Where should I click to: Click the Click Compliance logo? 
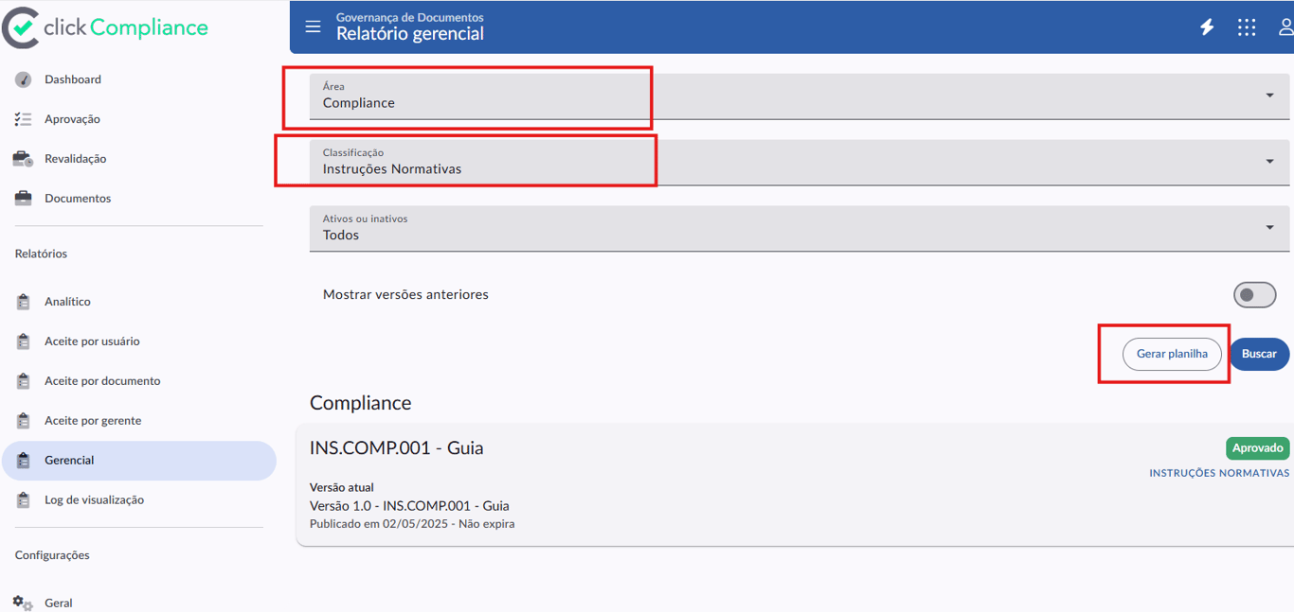(105, 27)
